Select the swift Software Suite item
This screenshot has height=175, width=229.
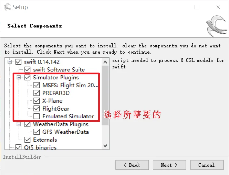[x=59, y=70]
